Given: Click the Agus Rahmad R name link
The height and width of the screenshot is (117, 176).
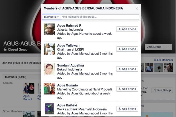Looking at the screenshot, I should [x=69, y=26].
